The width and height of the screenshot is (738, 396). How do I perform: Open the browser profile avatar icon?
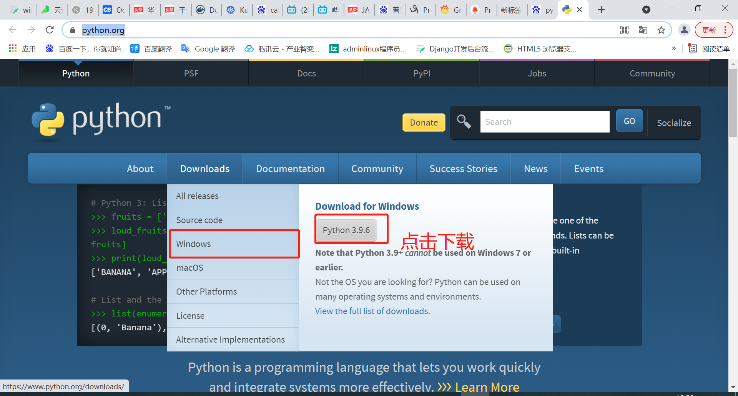[684, 30]
